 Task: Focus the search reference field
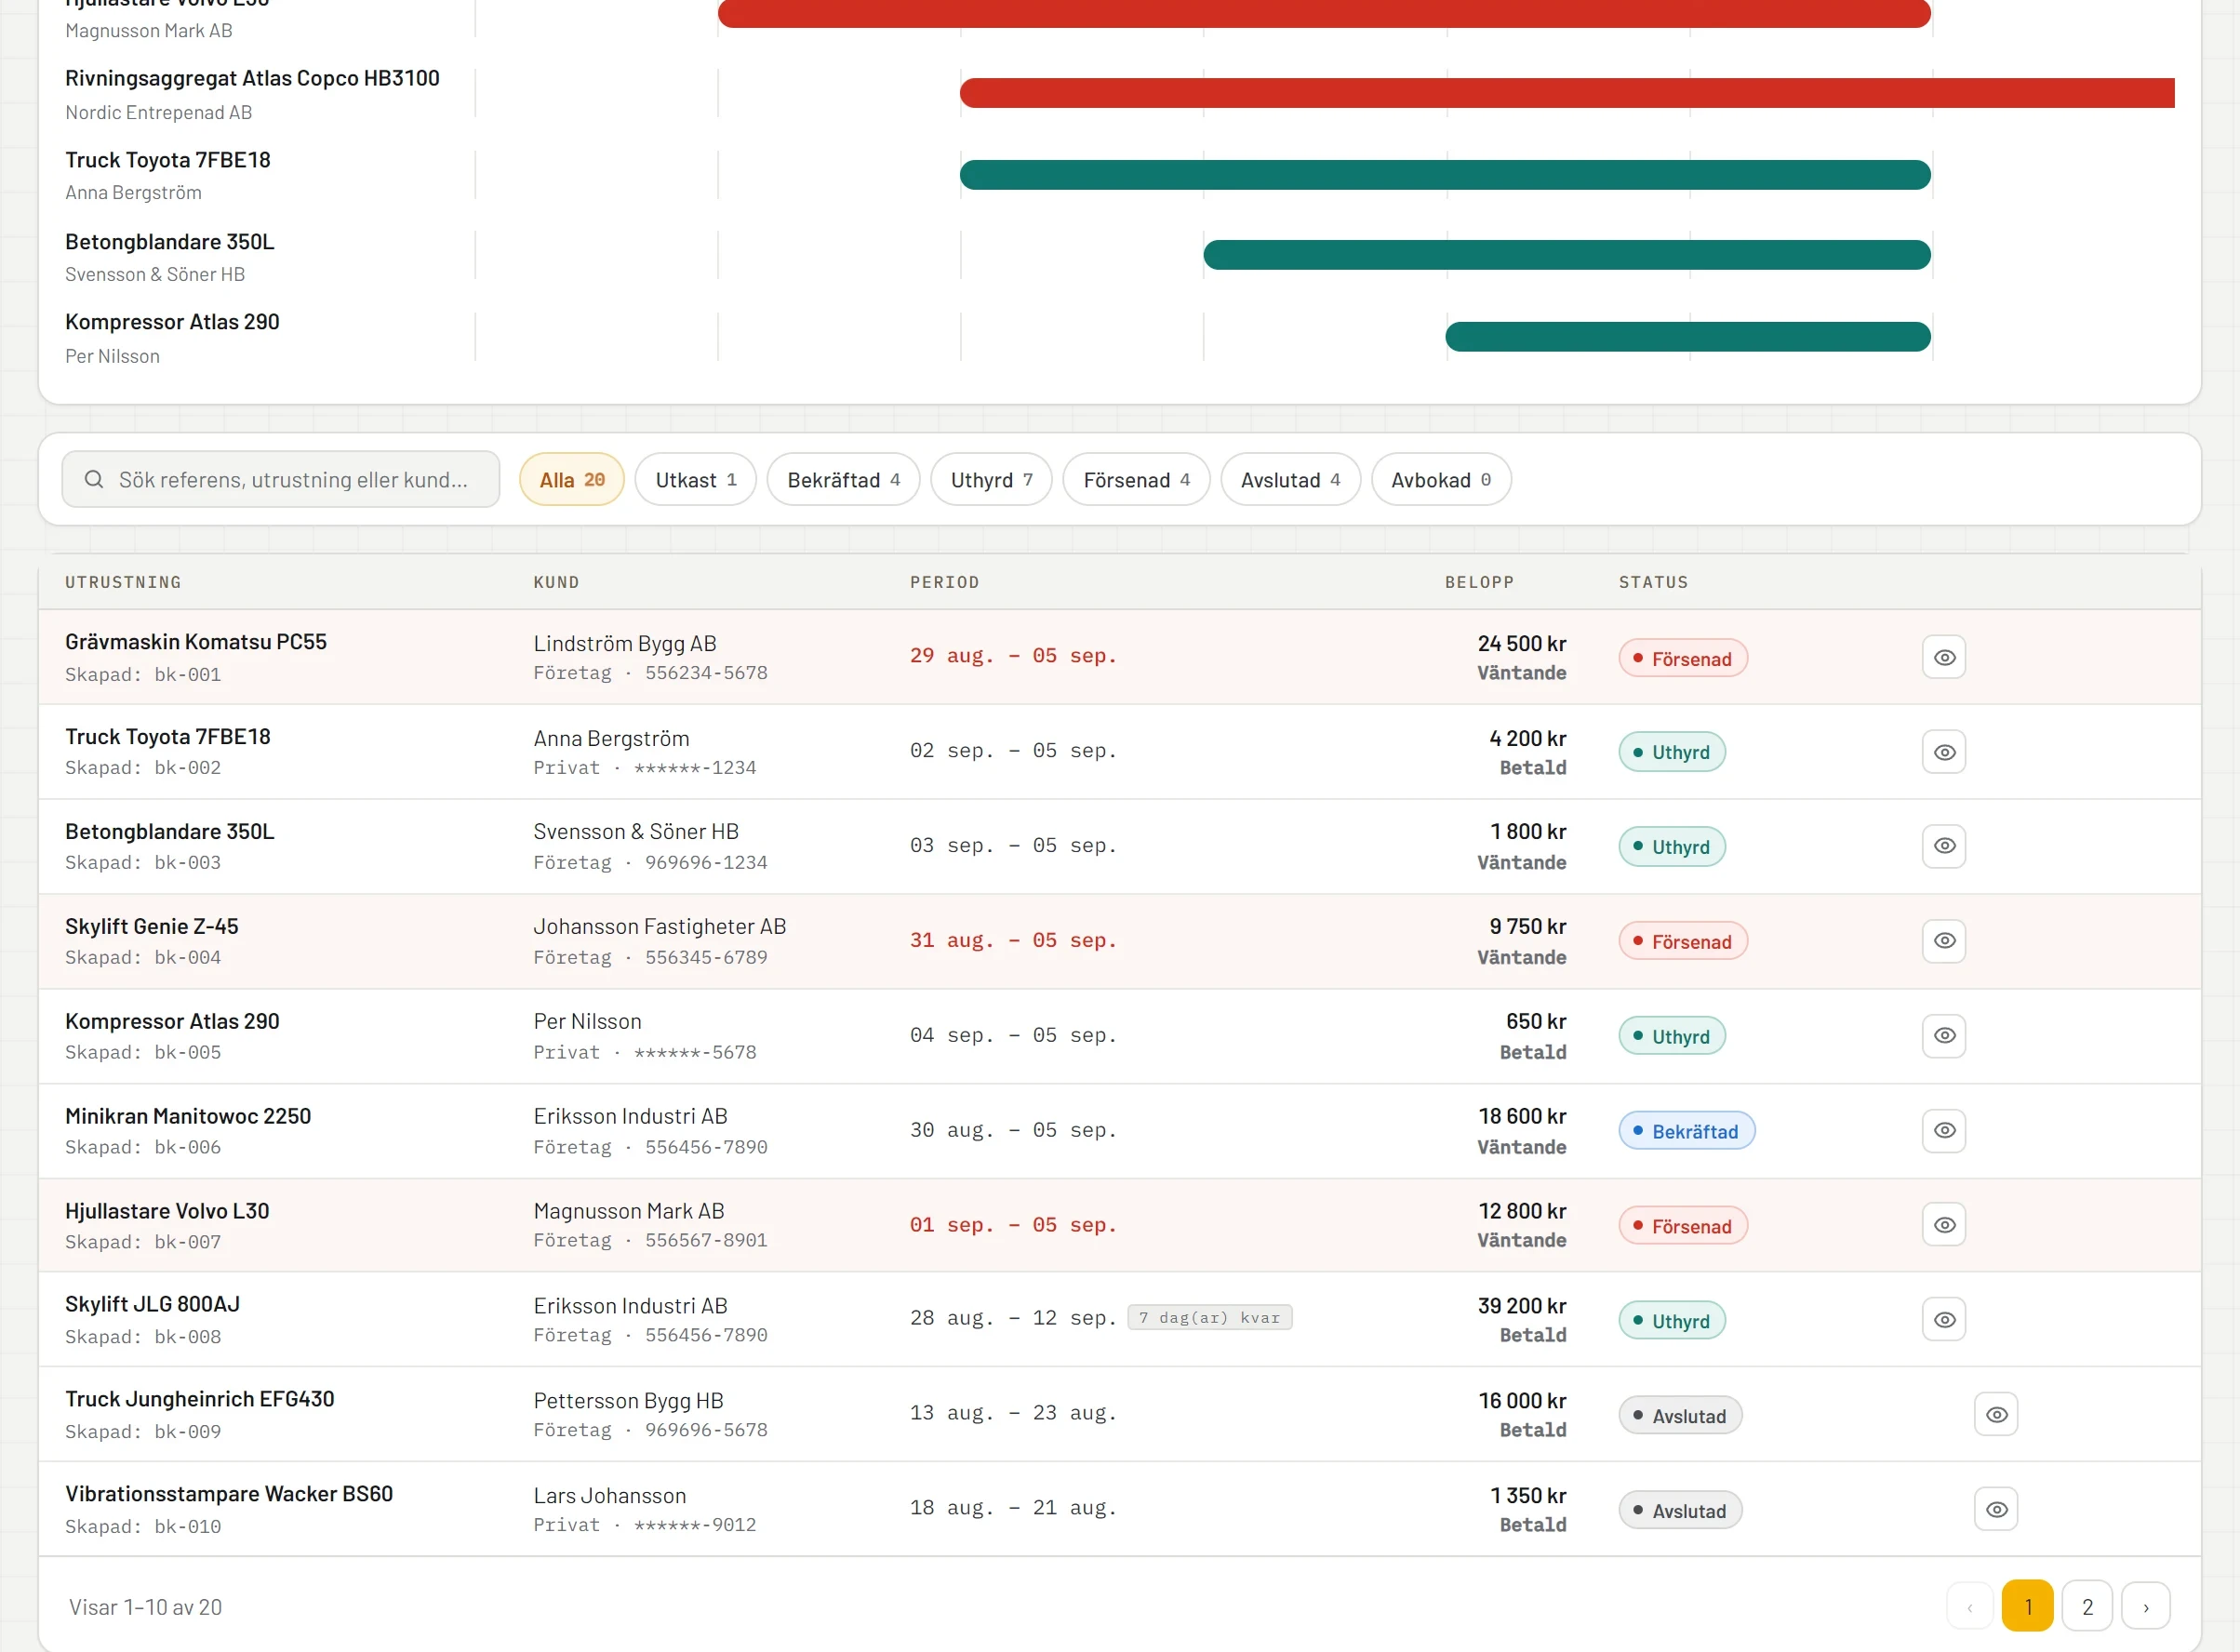281,480
